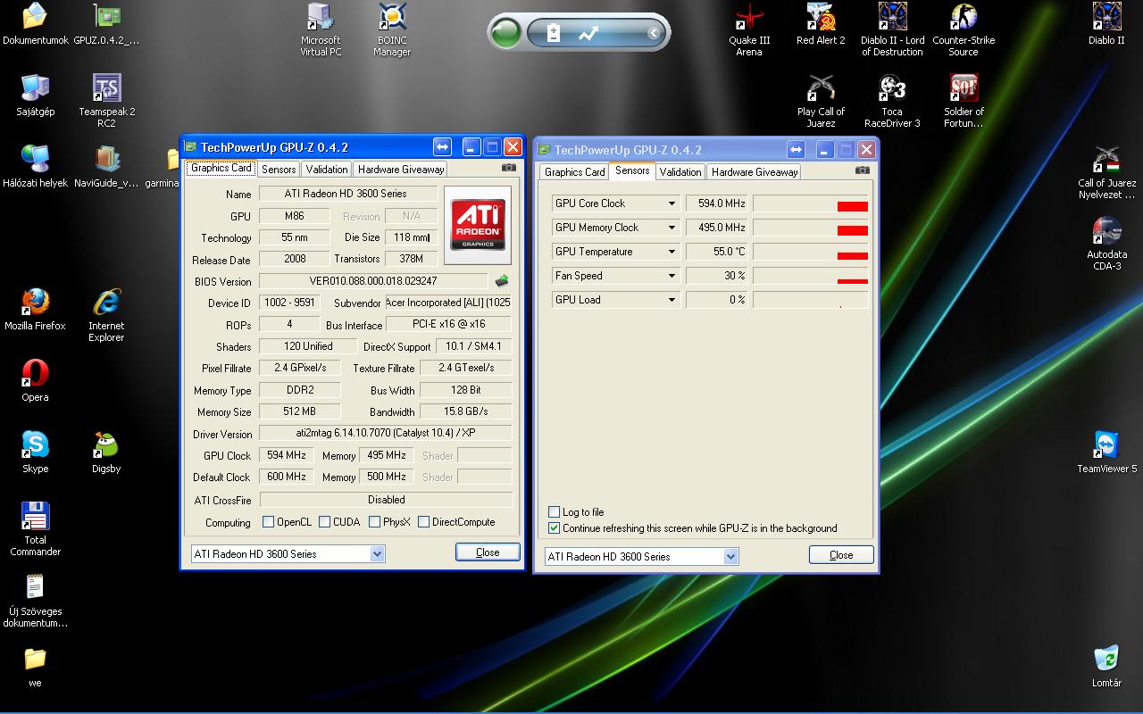Open Validation tab in left window
The image size is (1143, 714).
327,170
